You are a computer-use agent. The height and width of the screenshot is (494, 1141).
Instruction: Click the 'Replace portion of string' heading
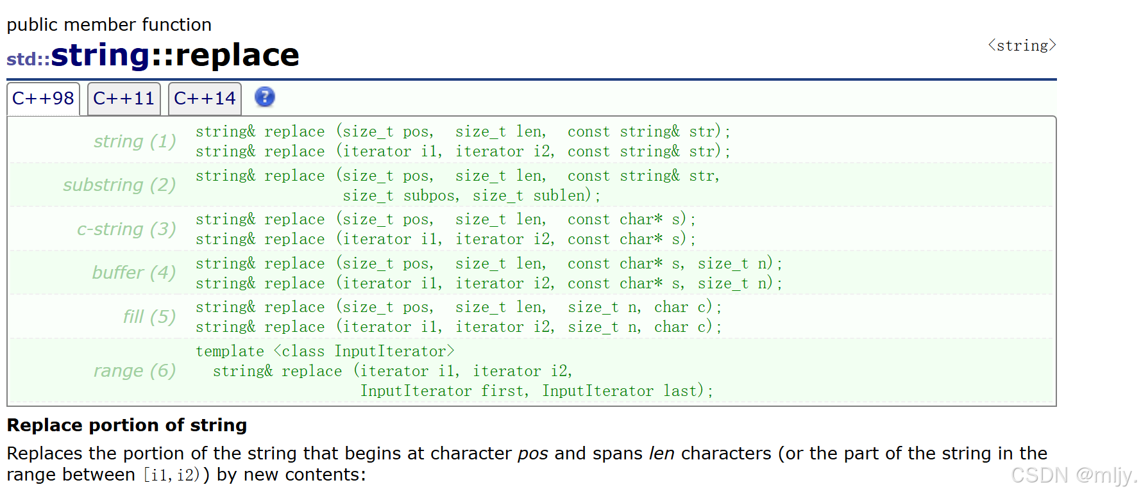(127, 425)
